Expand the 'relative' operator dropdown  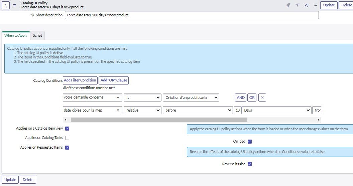click(142, 110)
